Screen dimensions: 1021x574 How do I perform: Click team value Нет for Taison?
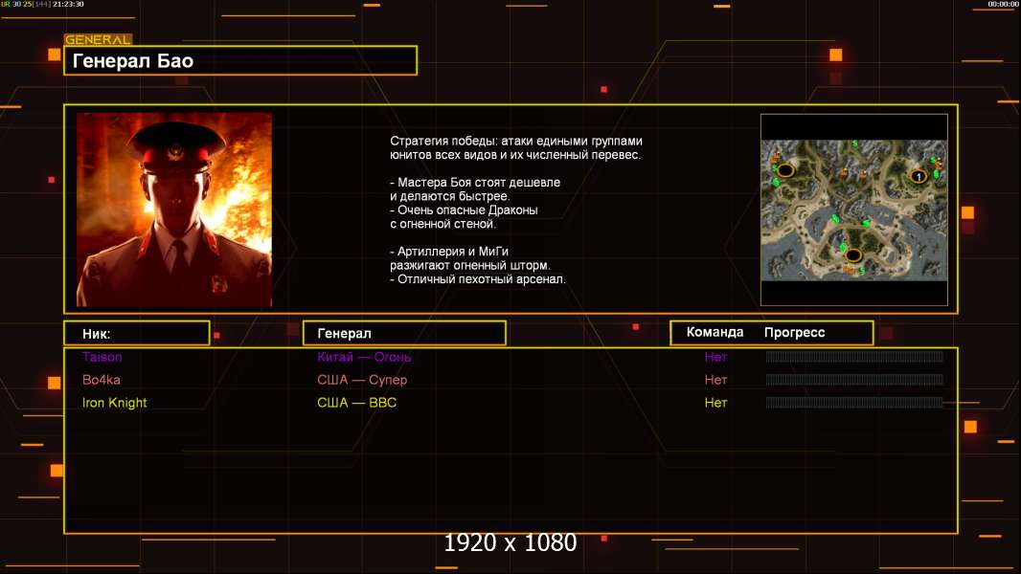click(715, 357)
